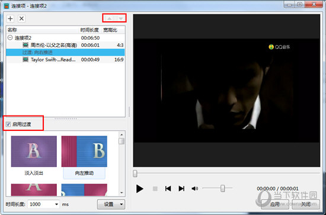Skip to the next frame or item

(181, 188)
